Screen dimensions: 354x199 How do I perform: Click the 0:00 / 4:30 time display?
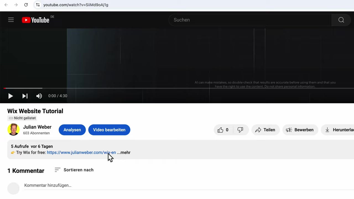click(x=58, y=96)
